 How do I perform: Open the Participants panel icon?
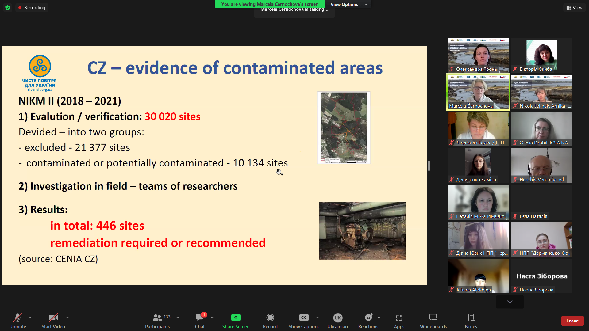coord(157,318)
